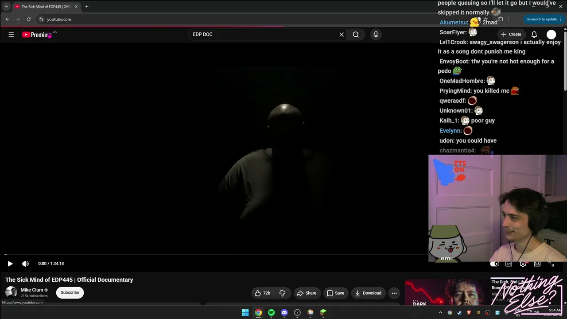Screen dimensions: 567x319
Task: Like the video with 72k likes
Action: pyautogui.click(x=262, y=293)
